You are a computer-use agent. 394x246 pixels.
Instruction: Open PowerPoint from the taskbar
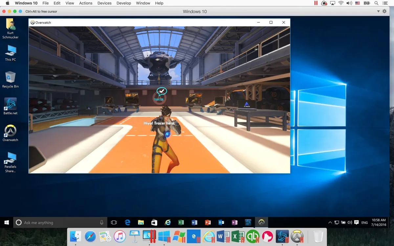[x=208, y=222]
